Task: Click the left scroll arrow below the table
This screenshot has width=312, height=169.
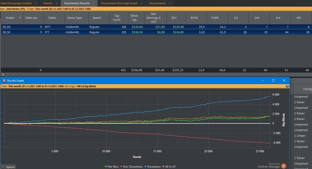Action: [3, 74]
